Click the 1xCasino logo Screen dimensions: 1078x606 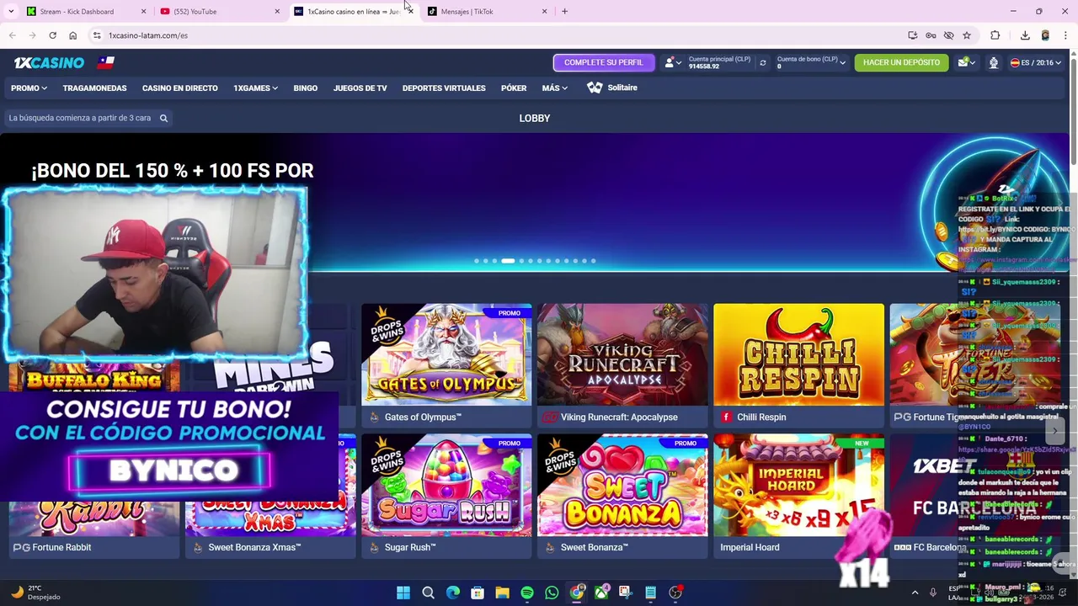pos(49,62)
